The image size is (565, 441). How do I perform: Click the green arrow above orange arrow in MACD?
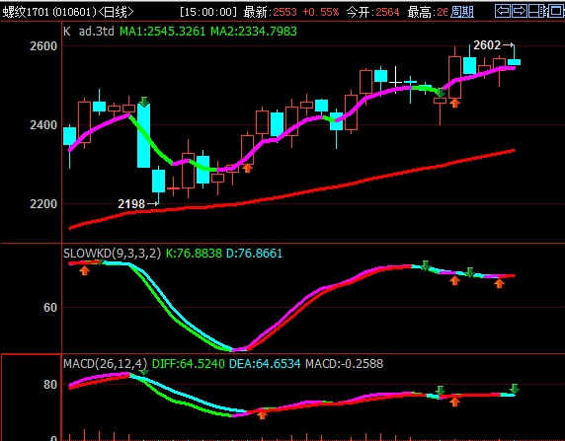pyautogui.click(x=440, y=391)
